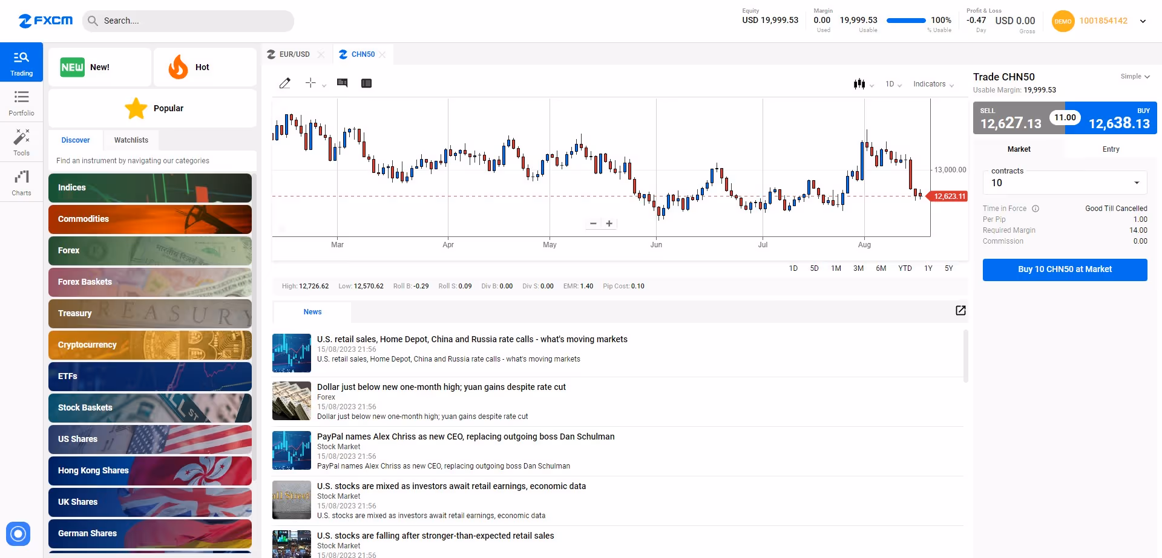Click U.S. retail sales news thumbnail
The width and height of the screenshot is (1162, 558).
[x=292, y=353]
